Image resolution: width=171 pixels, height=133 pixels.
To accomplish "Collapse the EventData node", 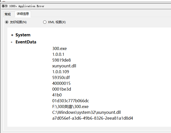I will (12, 42).
